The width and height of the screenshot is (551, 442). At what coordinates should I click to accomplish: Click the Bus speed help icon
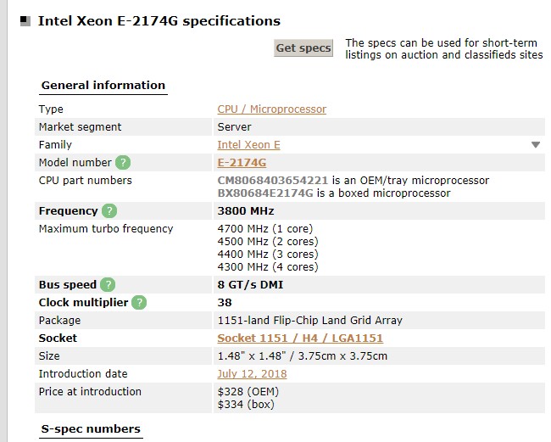tap(108, 284)
